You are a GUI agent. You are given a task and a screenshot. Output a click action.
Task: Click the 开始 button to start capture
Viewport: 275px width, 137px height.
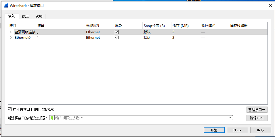tap(214, 130)
